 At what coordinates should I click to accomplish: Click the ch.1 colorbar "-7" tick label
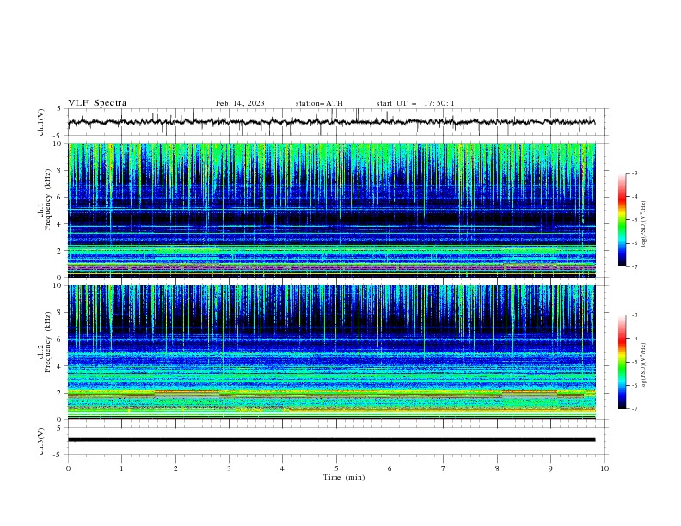click(634, 266)
